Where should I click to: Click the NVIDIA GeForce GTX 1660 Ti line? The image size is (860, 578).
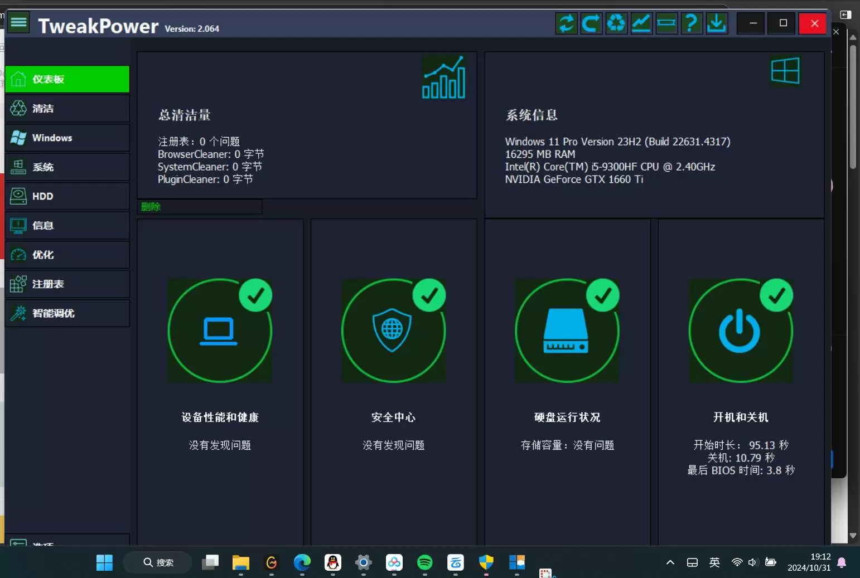coord(574,179)
